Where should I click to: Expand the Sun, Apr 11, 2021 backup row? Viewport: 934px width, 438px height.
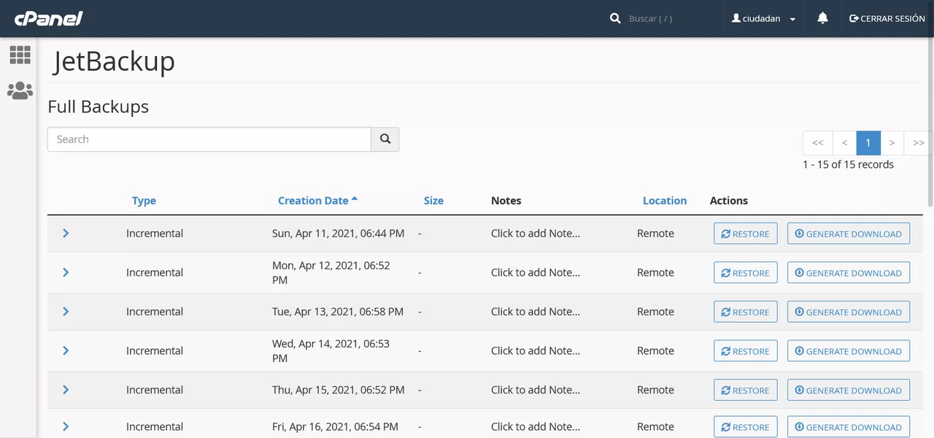[x=66, y=234]
